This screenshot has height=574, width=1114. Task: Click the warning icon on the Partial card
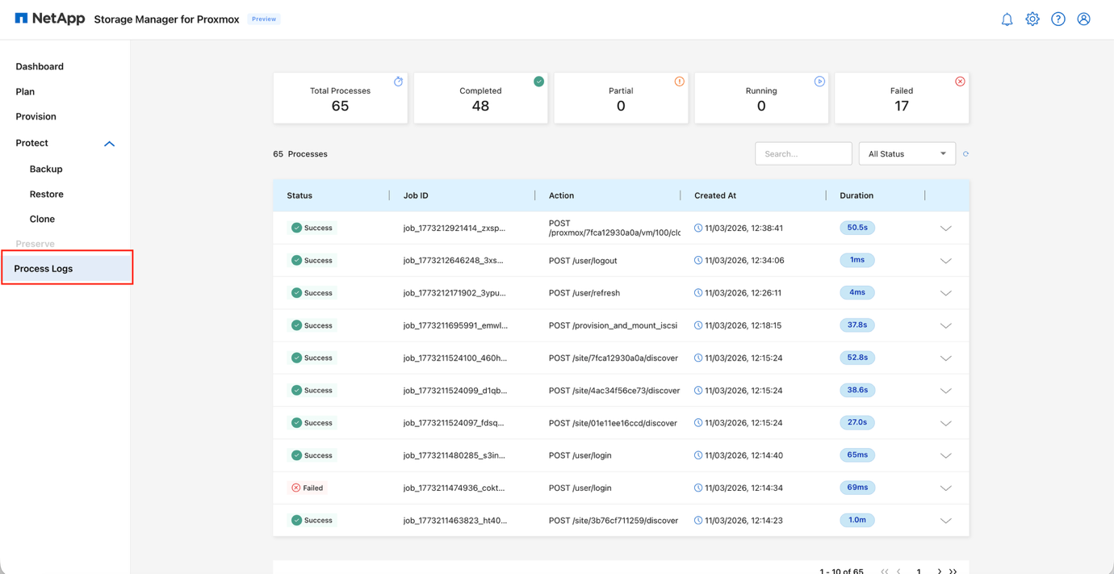[x=679, y=81]
